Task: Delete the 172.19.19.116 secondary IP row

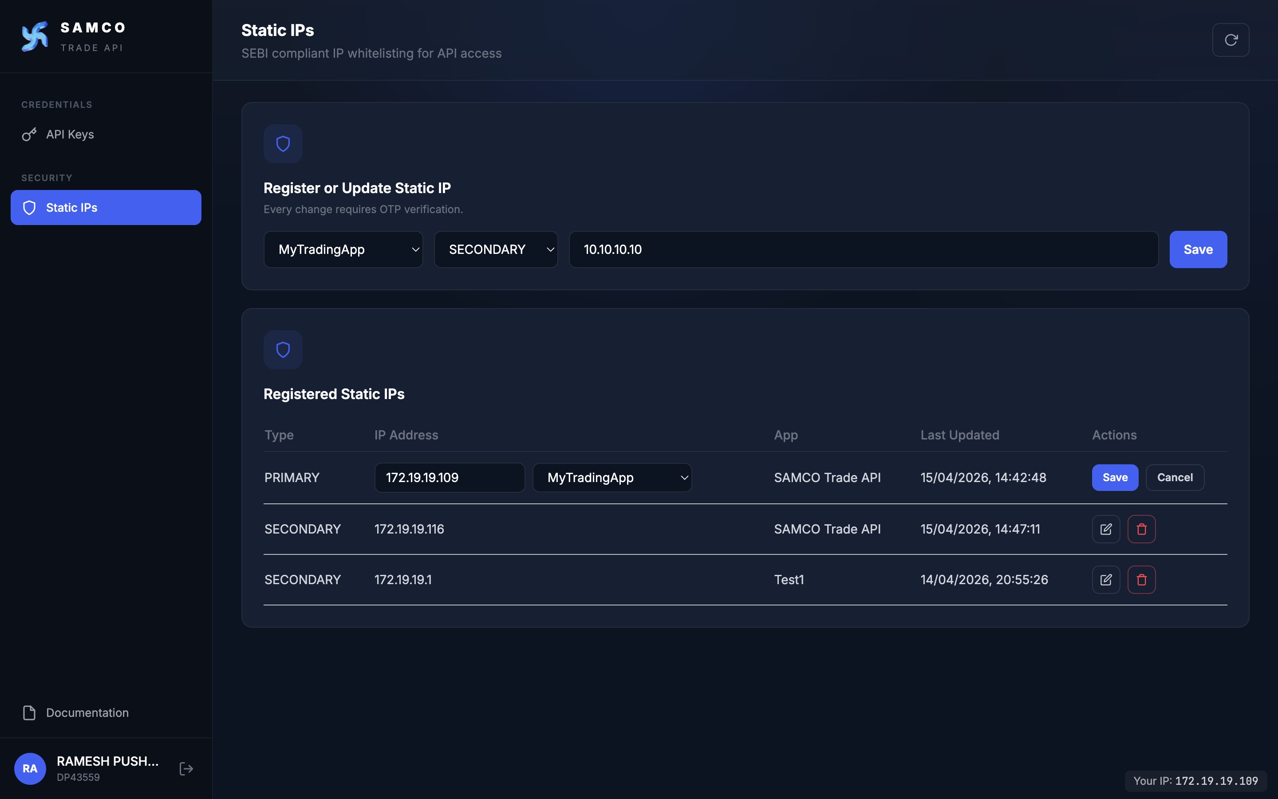Action: (x=1141, y=529)
